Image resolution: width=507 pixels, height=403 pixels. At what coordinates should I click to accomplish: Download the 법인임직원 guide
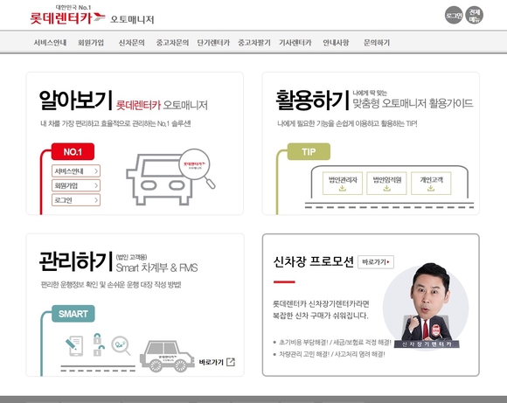[x=386, y=184]
